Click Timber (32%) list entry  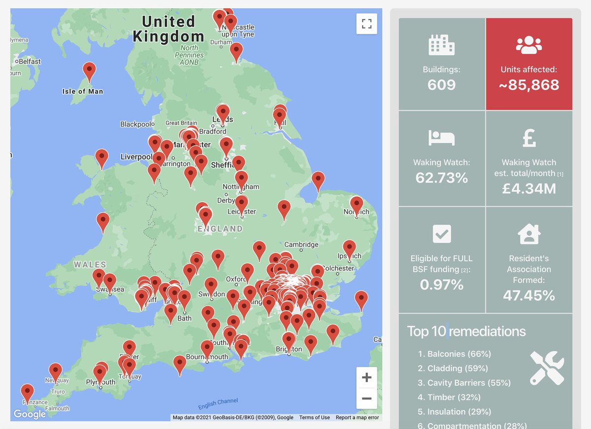[x=454, y=397]
